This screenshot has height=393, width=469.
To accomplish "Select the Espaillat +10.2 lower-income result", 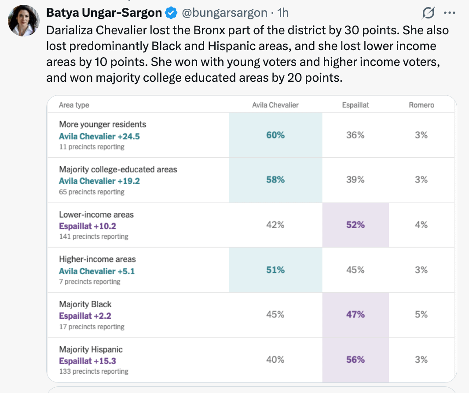I will click(88, 226).
